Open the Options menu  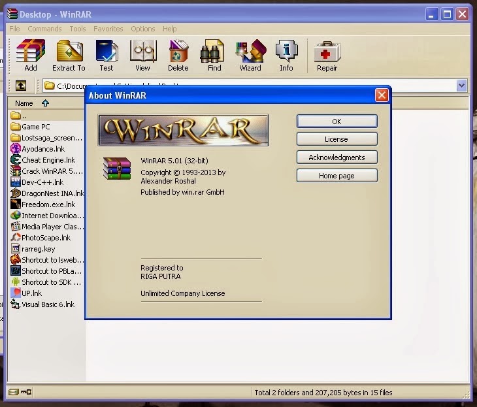[x=143, y=29]
